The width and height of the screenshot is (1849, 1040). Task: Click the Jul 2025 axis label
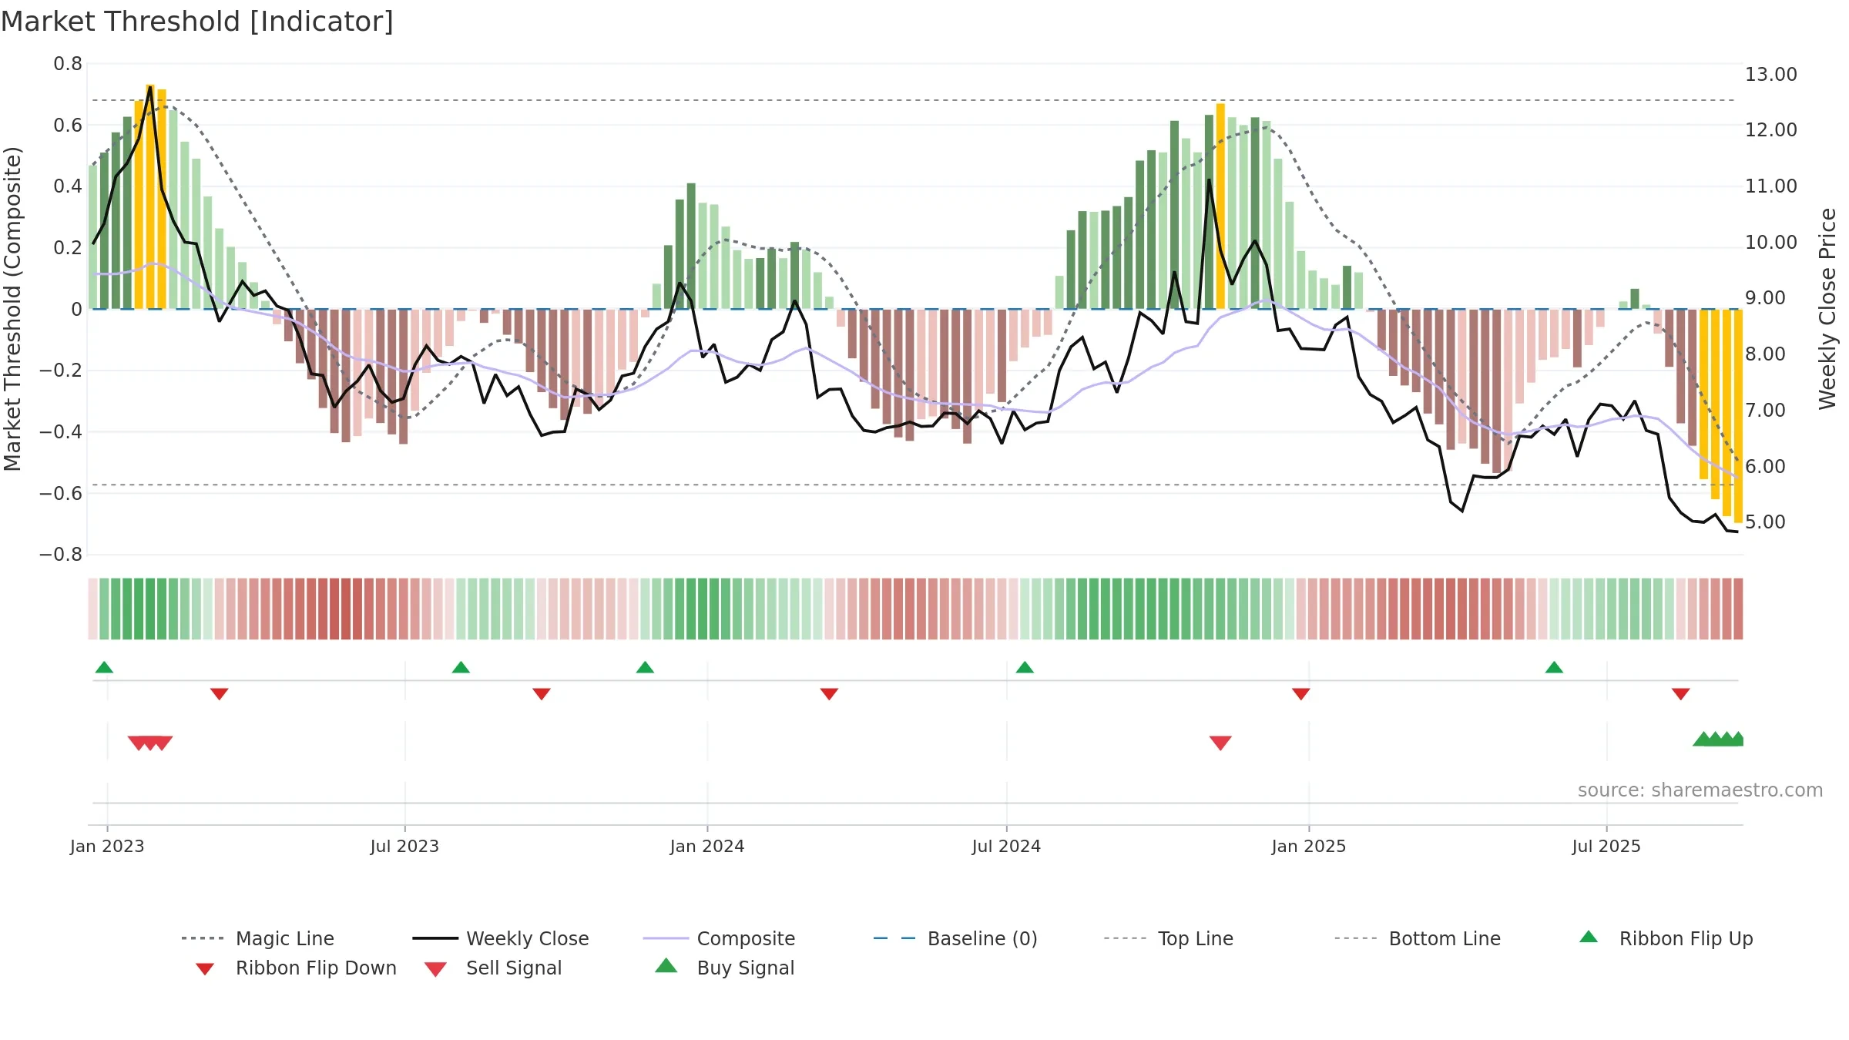pos(1606,846)
